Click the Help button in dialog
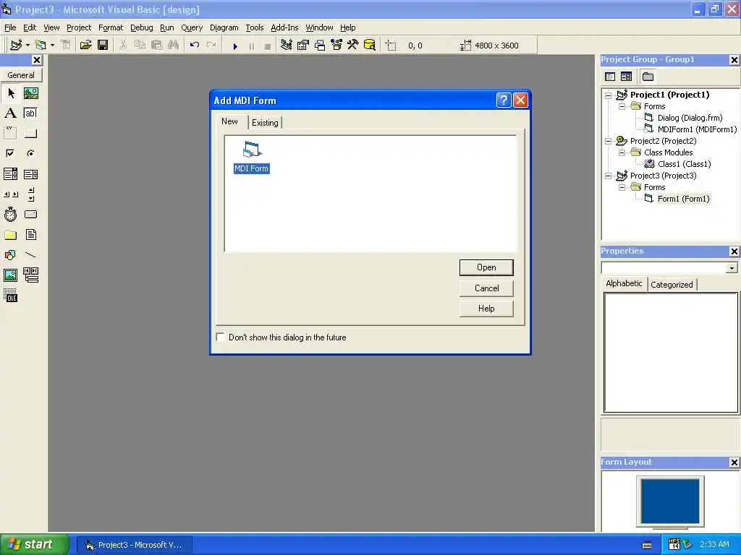The width and height of the screenshot is (741, 555). [486, 309]
